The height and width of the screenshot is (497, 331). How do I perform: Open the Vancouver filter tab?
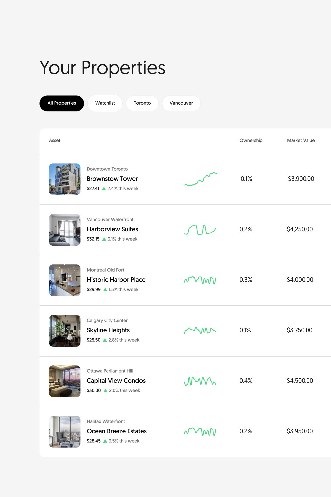[x=181, y=103]
